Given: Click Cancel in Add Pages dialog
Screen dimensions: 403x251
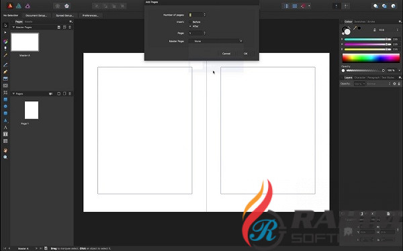Looking at the screenshot, I should pyautogui.click(x=226, y=54).
